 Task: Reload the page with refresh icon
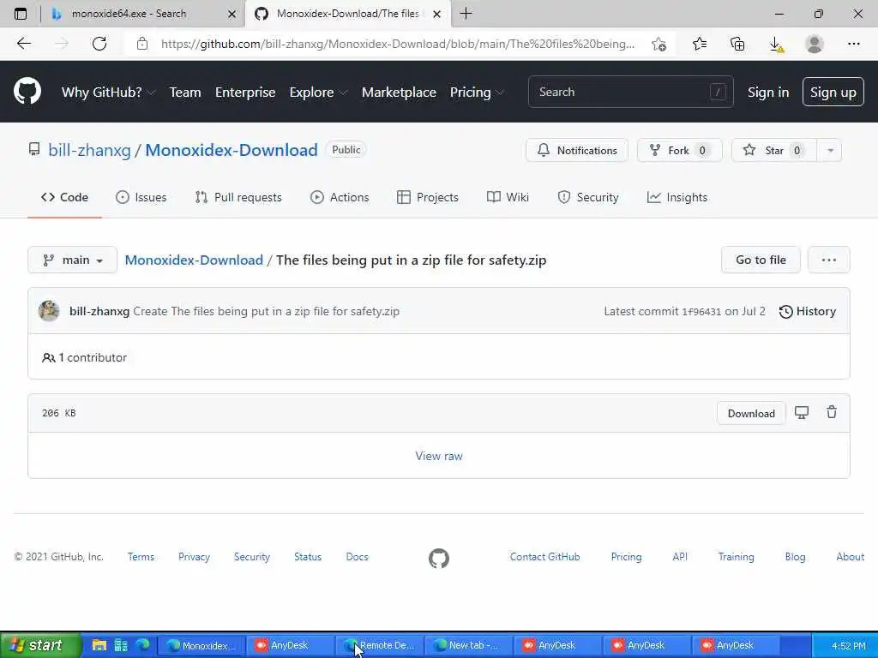(x=99, y=44)
